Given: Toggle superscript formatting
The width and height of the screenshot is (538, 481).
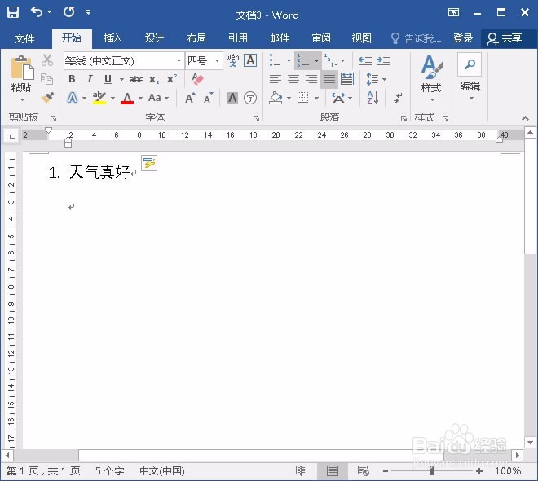Looking at the screenshot, I should (172, 79).
